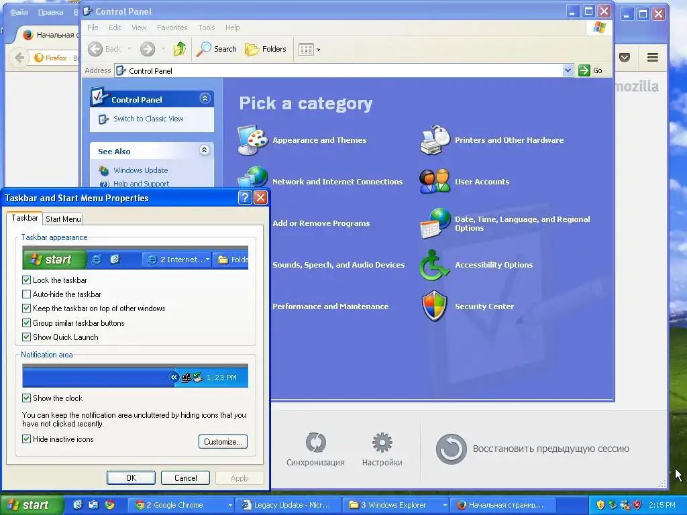687x515 pixels.
Task: Switch to Legacy Update taskbar button
Action: pos(287,505)
